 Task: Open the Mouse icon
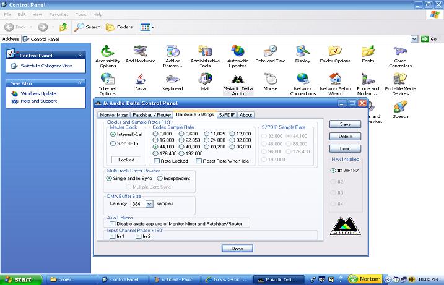click(x=271, y=82)
